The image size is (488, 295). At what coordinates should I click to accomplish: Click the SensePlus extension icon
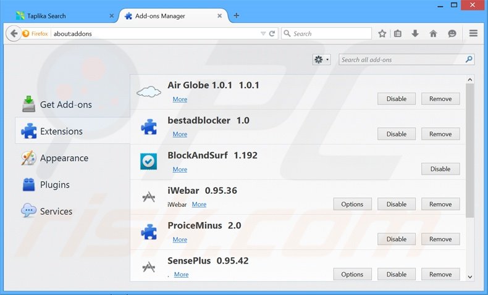[x=149, y=267]
